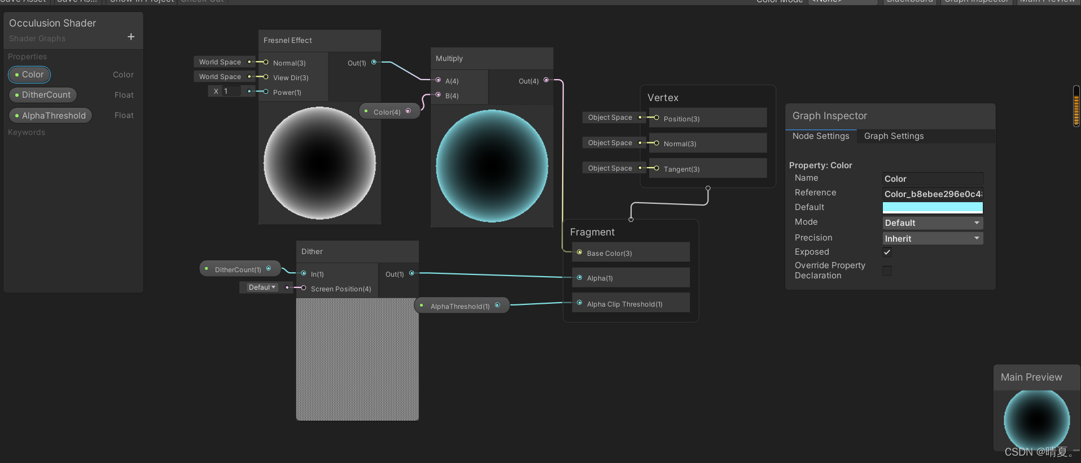Click the property Name field containing Color

(933, 179)
